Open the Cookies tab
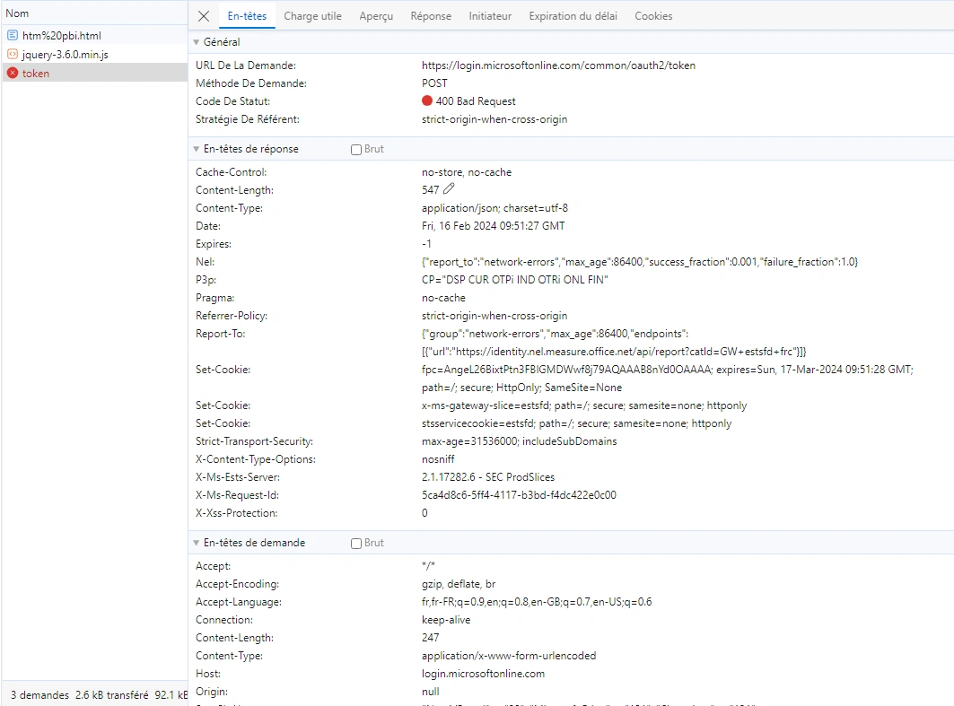This screenshot has height=706, width=954. click(x=653, y=16)
